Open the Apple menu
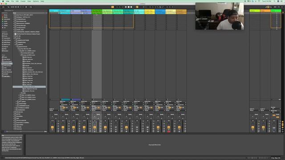The width and height of the screenshot is (285, 160). point(3,1)
